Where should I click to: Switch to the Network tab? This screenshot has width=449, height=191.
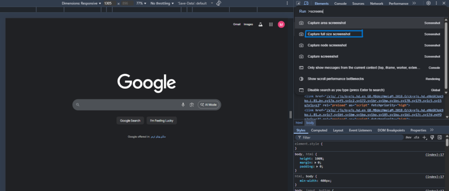coord(377,3)
